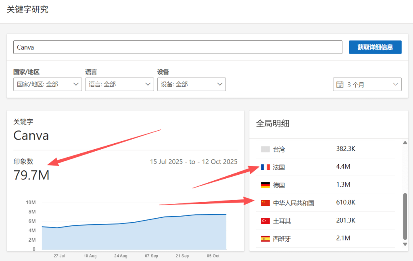Viewport: 413px width, 261px height.
Task: Click the scrollbar thumb in 全局明细 panel
Action: click(x=405, y=216)
